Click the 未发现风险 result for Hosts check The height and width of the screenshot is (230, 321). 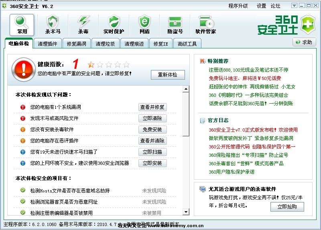[154, 191]
